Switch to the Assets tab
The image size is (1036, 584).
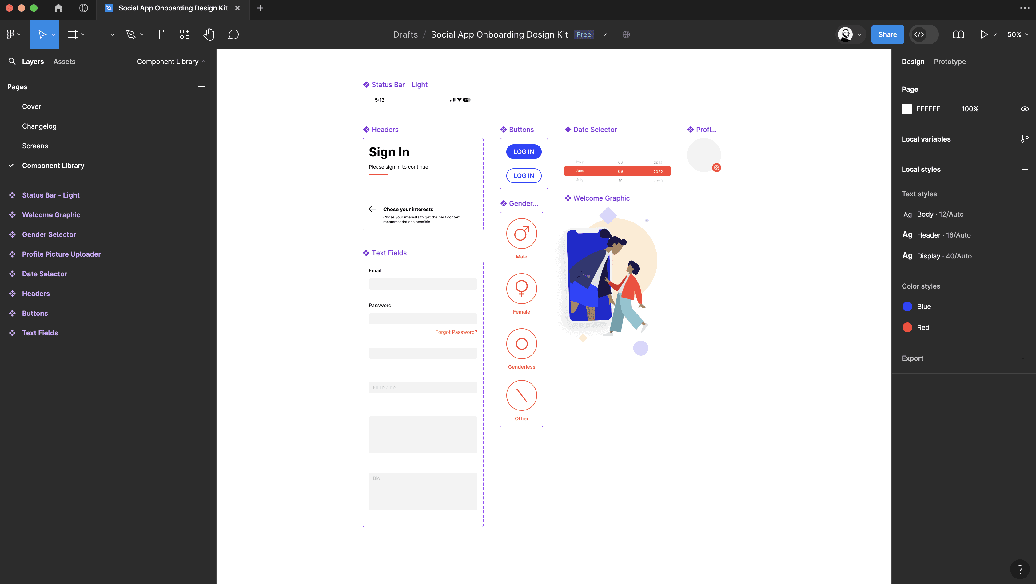[64, 62]
